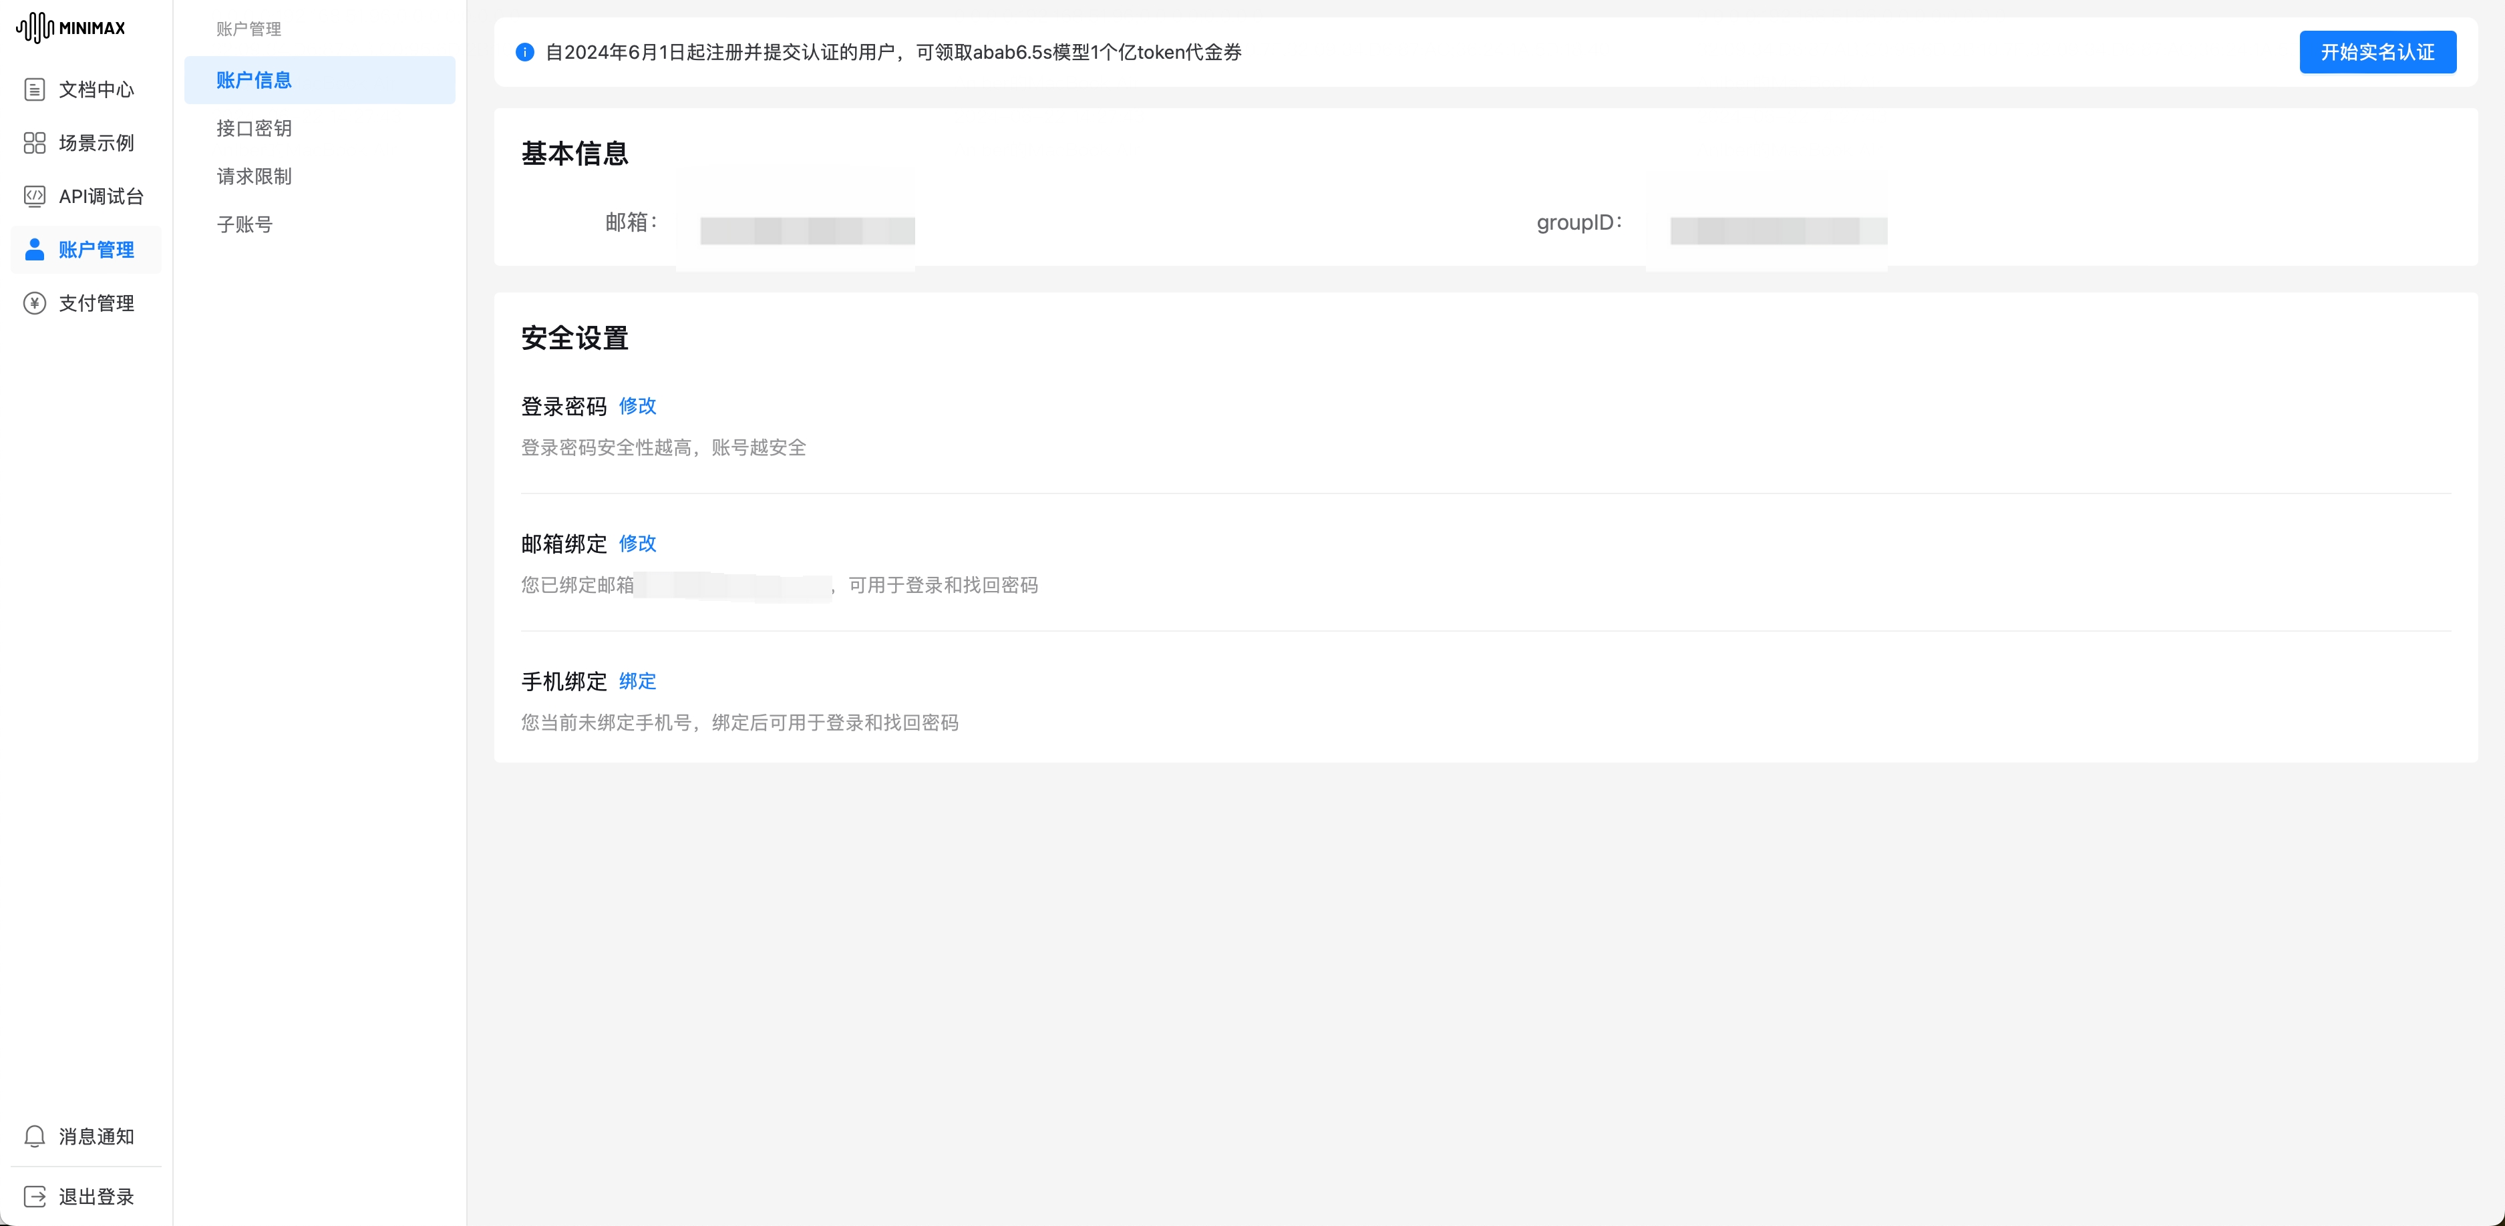Image resolution: width=2505 pixels, height=1226 pixels.
Task: Open the 文档中心 document icon
Action: 34,89
